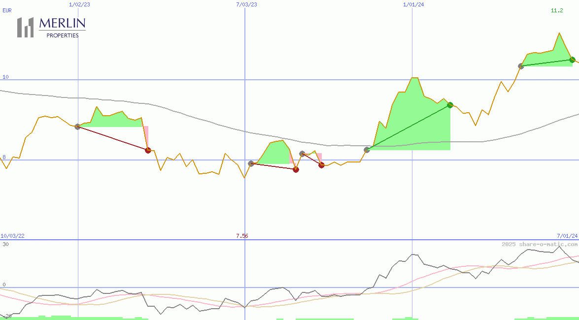The width and height of the screenshot is (579, 320).
Task: Click the first red exit marker after 1/02/23
Action: click(x=148, y=150)
